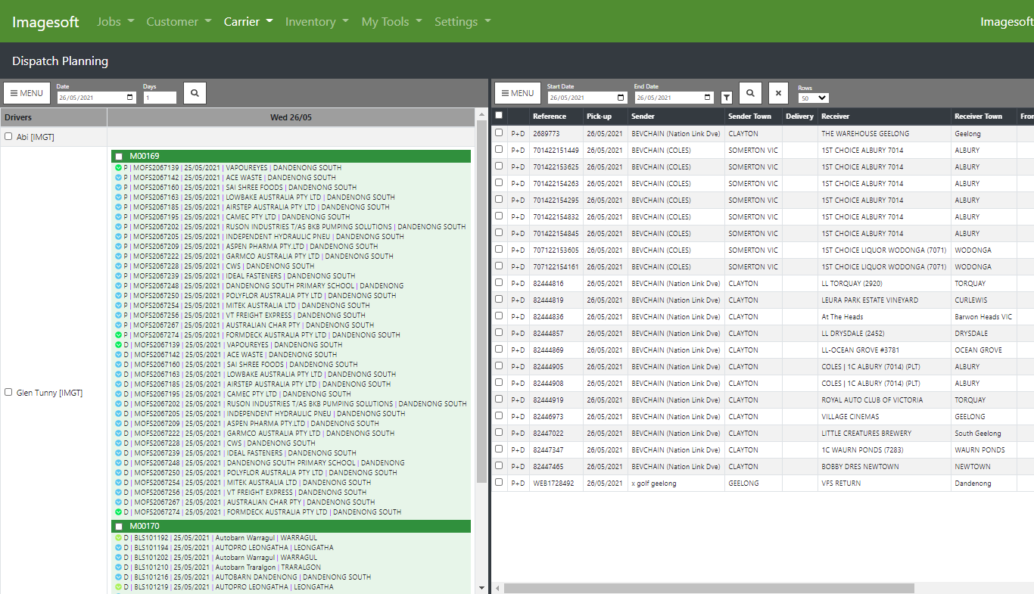Click the funnel filter icon near End Date
The height and width of the screenshot is (594, 1034).
(x=727, y=98)
